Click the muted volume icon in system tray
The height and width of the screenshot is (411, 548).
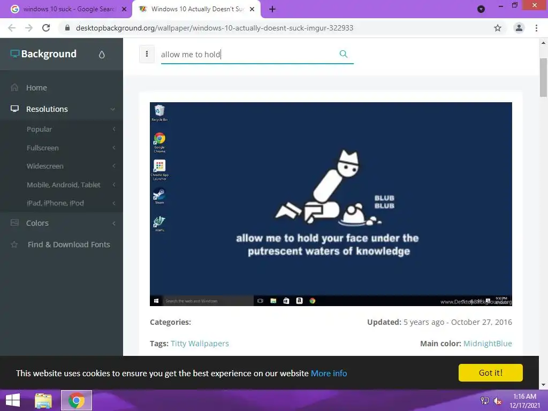(497, 401)
